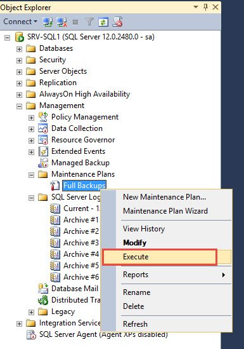Viewport: 244px width, 349px height.
Task: Click the Resource Governor icon
Action: click(x=43, y=140)
